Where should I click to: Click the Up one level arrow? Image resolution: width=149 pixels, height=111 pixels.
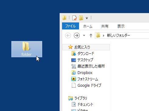point(91,35)
